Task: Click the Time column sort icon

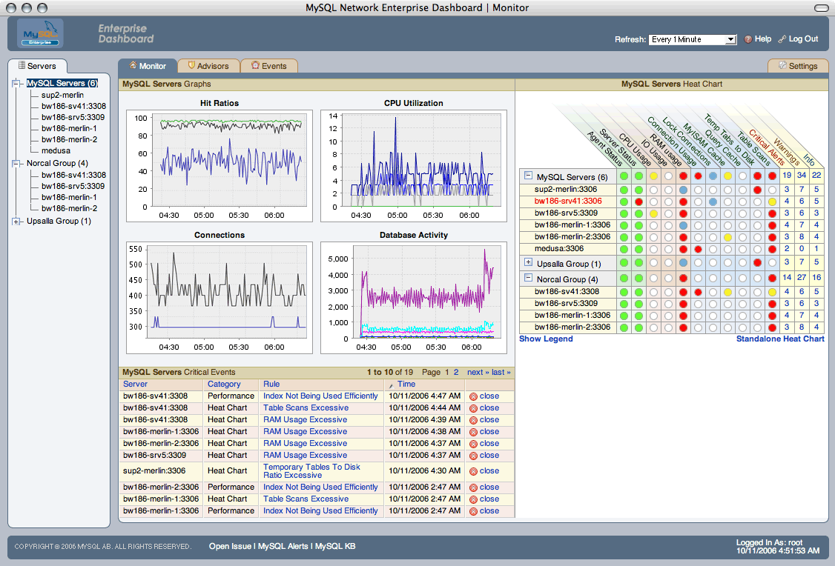Action: click(x=392, y=385)
